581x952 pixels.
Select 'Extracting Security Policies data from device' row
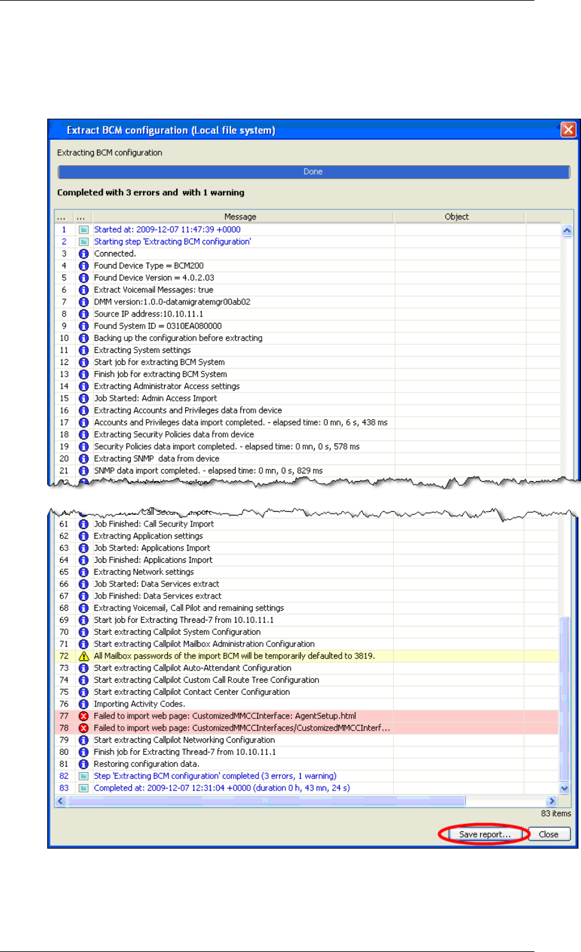(x=308, y=435)
